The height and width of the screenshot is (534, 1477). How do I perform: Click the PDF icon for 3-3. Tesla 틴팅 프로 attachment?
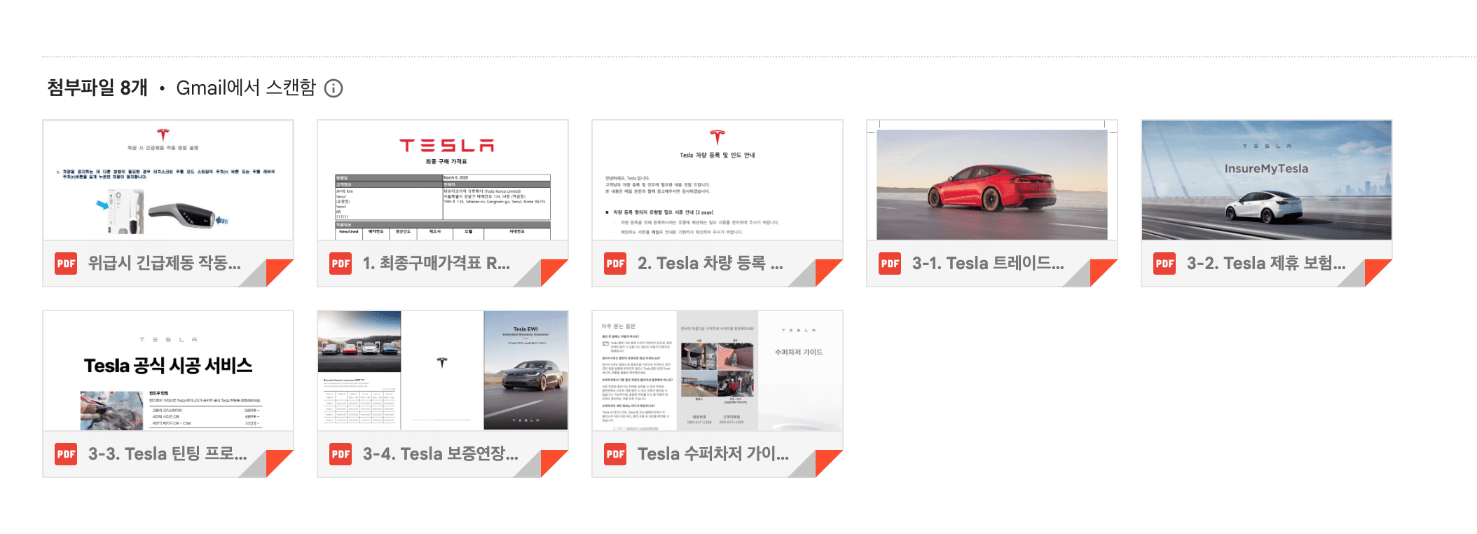[66, 454]
